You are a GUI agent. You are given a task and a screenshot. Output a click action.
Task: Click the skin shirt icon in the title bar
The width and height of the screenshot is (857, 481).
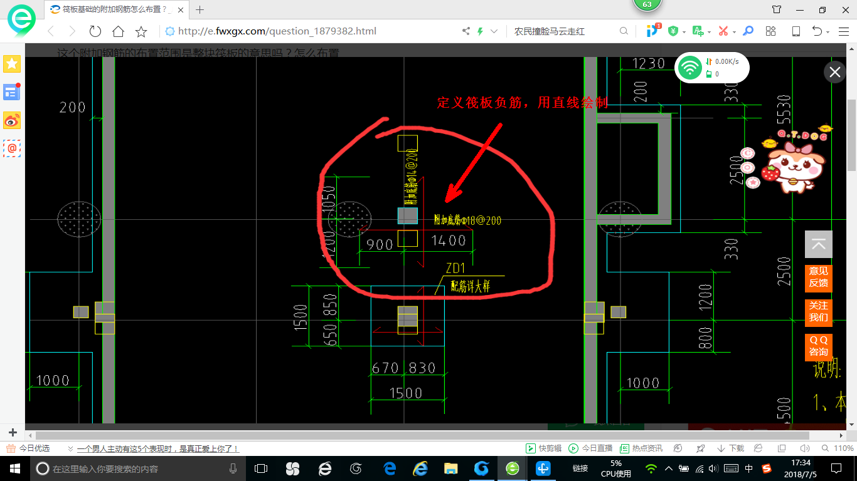(x=777, y=9)
